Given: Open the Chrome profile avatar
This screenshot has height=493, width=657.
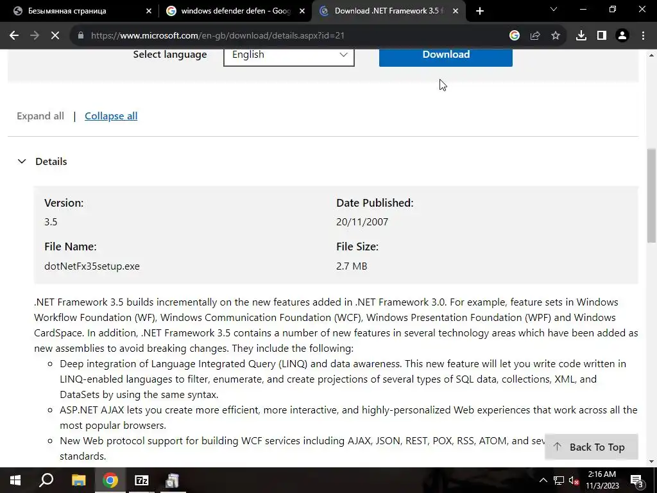Looking at the screenshot, I should tap(622, 36).
